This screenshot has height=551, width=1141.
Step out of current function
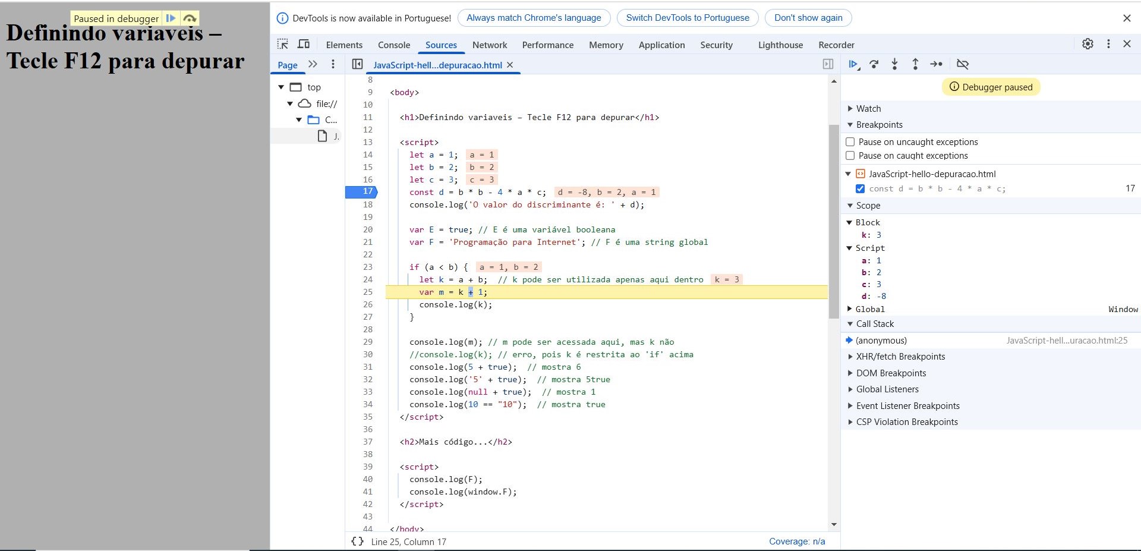click(x=915, y=64)
